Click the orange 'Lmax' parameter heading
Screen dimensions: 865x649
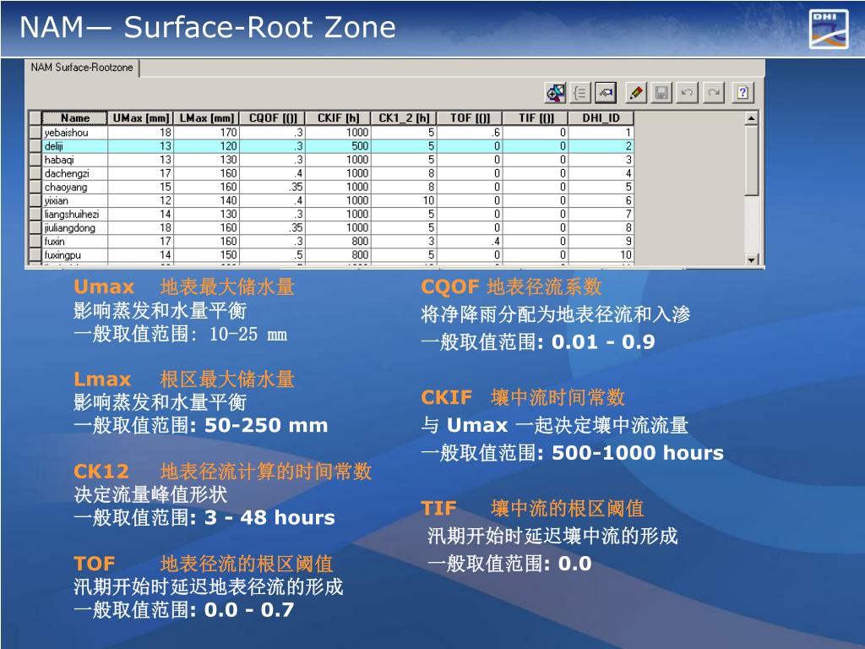click(x=102, y=379)
